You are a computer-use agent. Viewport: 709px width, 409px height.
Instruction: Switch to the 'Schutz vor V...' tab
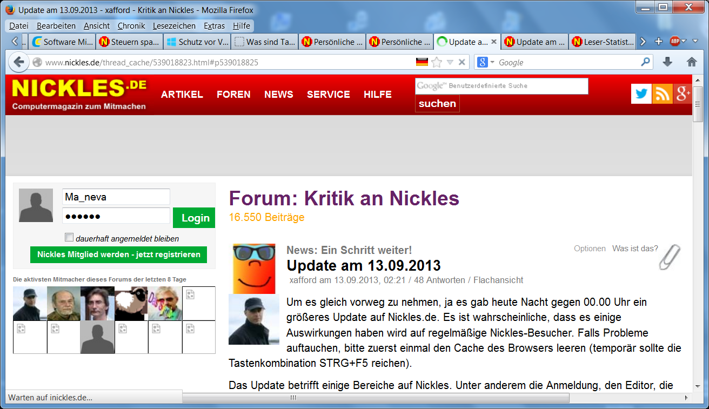[197, 42]
